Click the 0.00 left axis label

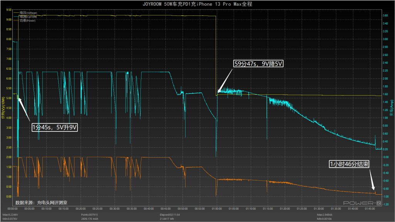9,197
